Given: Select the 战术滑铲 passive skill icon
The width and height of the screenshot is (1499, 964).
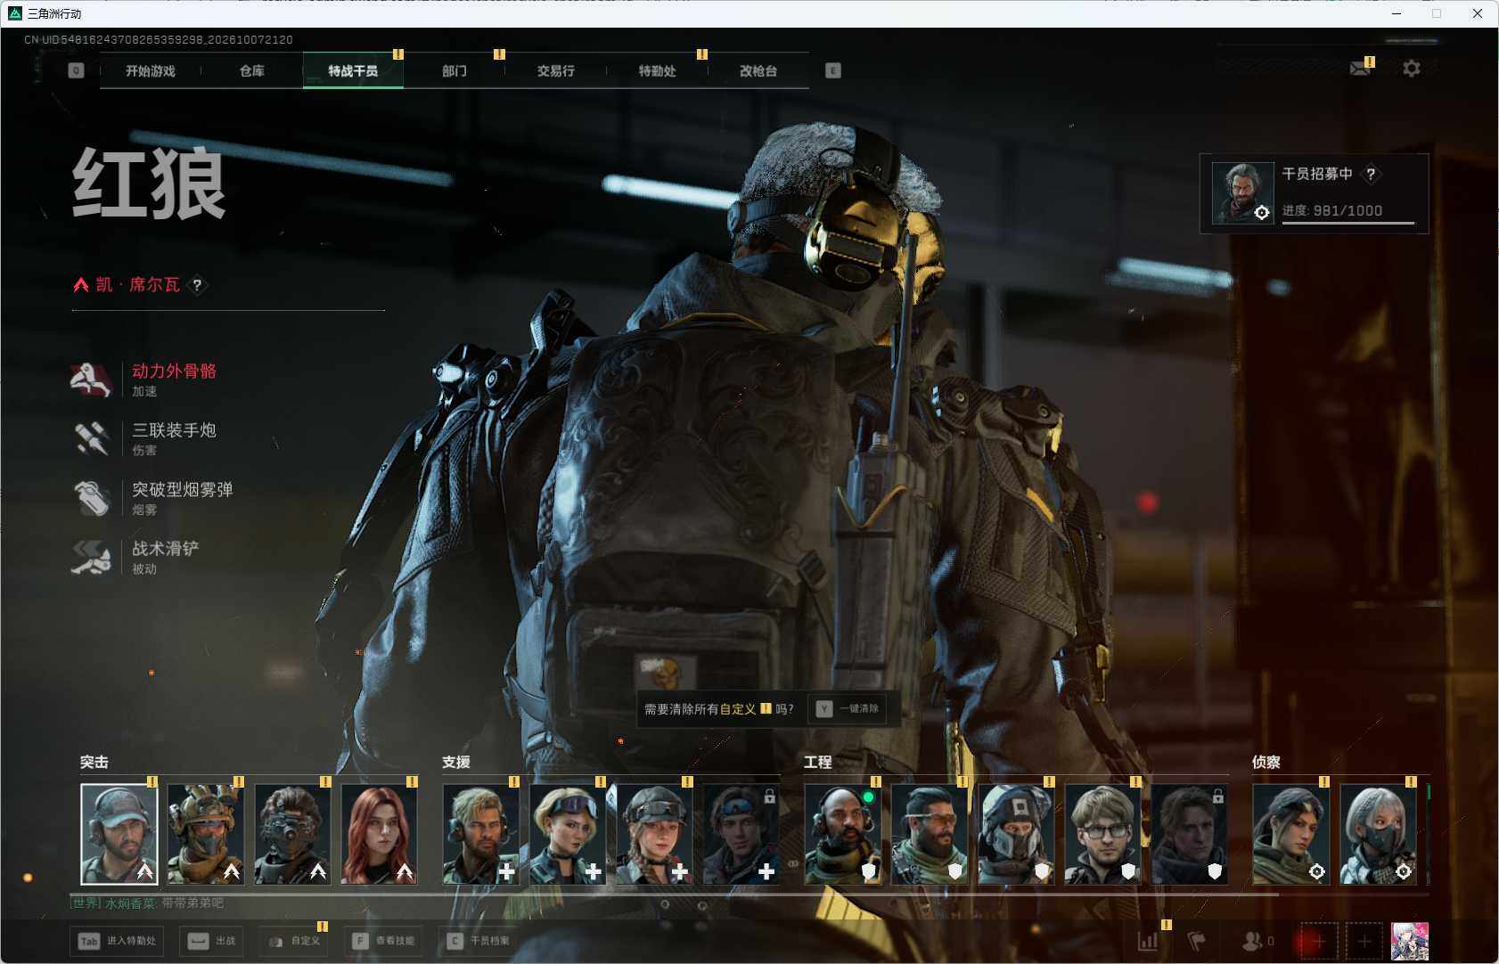Looking at the screenshot, I should click(91, 557).
